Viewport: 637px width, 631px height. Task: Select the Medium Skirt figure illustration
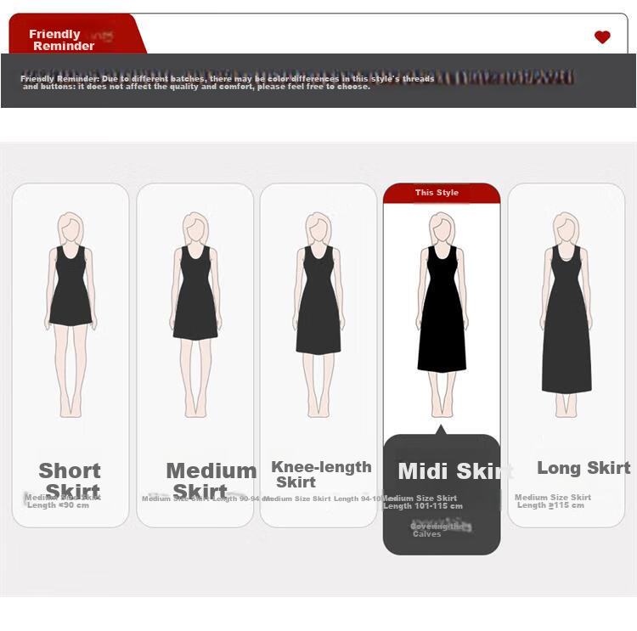(x=196, y=314)
